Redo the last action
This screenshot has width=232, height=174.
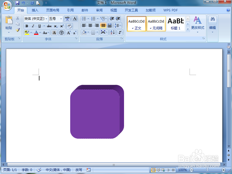click(x=32, y=3)
